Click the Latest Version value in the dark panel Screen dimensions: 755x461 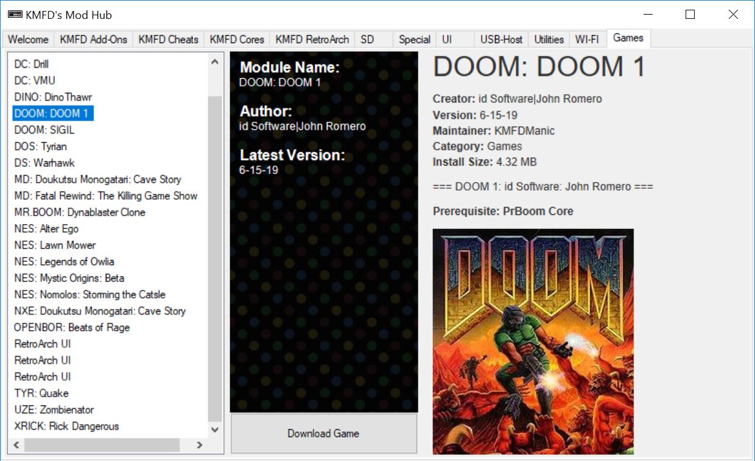pos(259,171)
